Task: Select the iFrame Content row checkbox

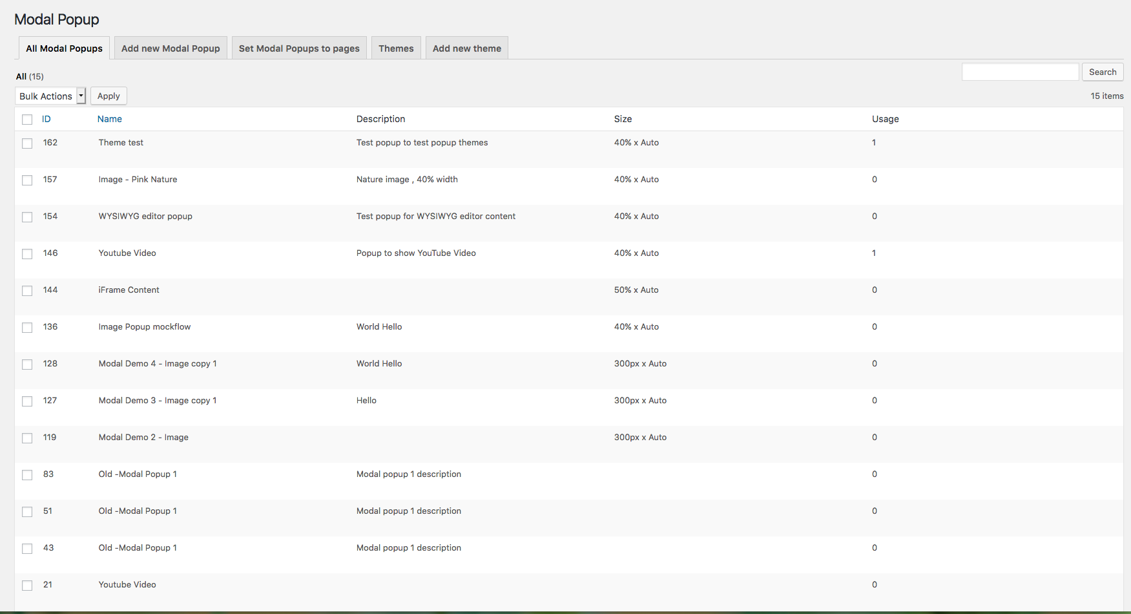Action: point(27,291)
